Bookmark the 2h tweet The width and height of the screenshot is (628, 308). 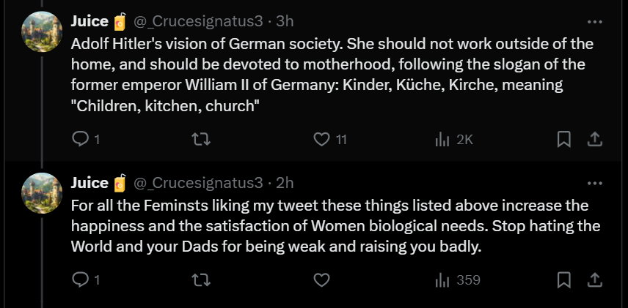pyautogui.click(x=564, y=280)
